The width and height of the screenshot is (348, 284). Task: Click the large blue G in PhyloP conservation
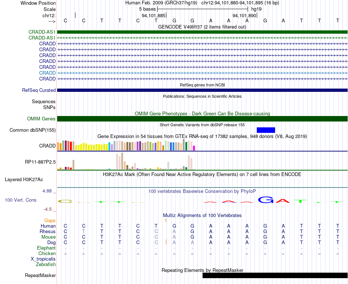tap(266, 200)
